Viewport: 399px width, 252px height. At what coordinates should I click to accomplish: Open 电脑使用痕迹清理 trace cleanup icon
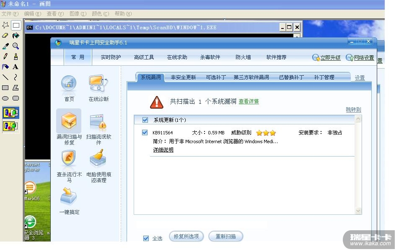99,166
